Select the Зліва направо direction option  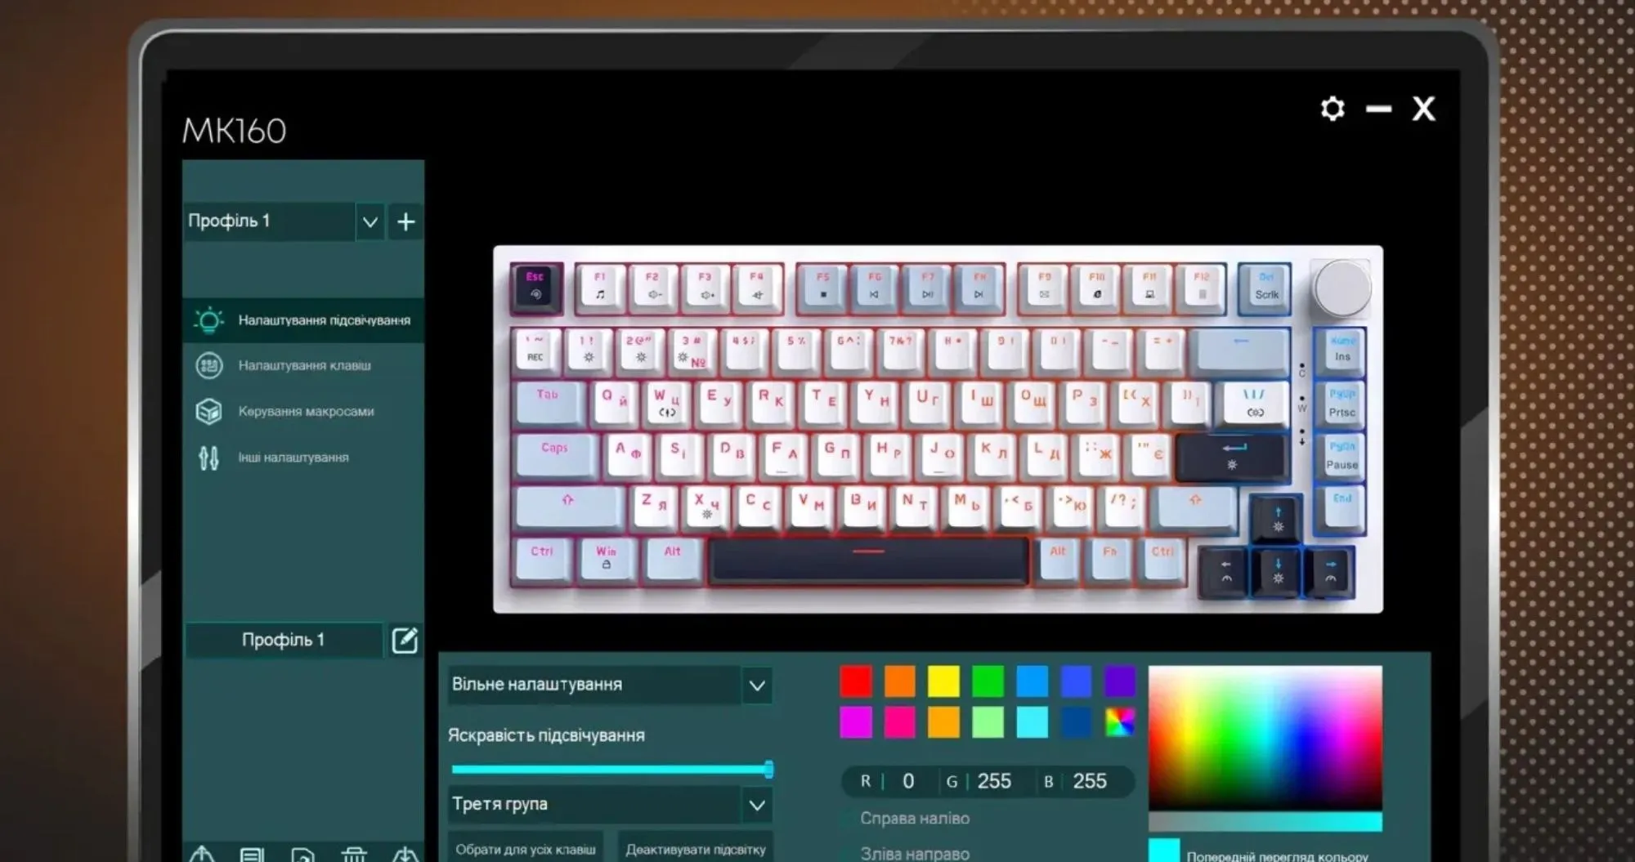click(x=914, y=853)
